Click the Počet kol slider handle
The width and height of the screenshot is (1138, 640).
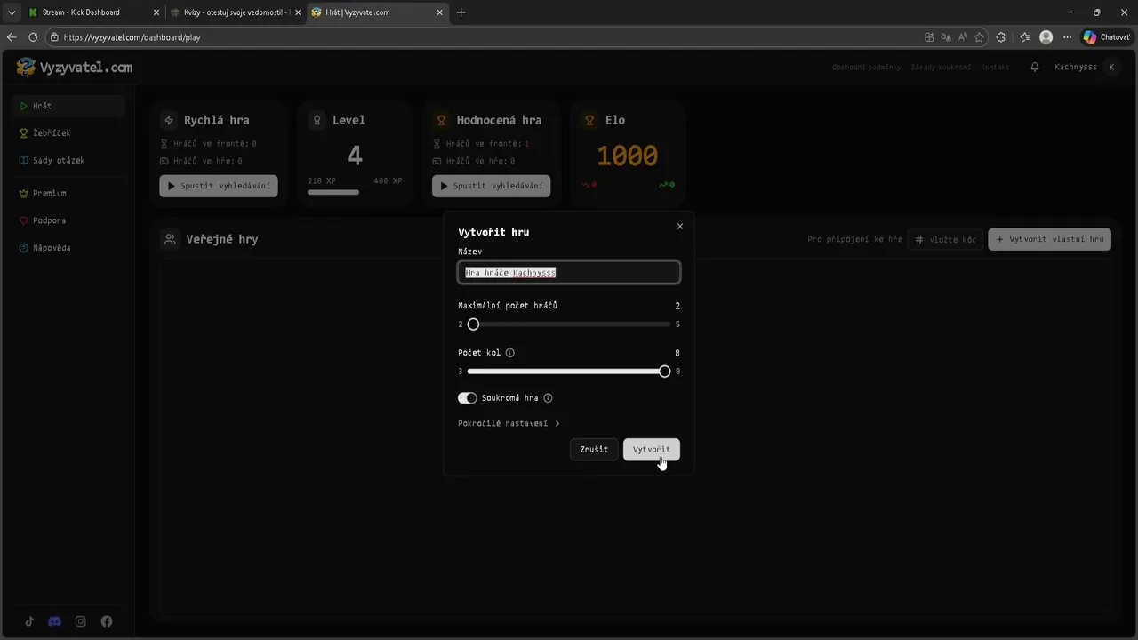[665, 372]
